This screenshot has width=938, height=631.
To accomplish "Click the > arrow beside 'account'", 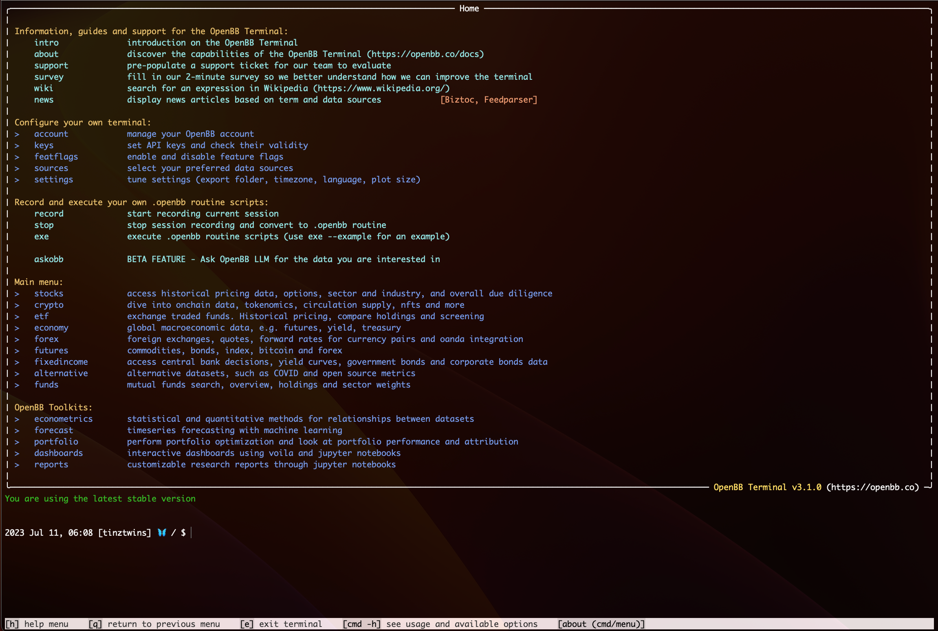I will click(x=17, y=134).
